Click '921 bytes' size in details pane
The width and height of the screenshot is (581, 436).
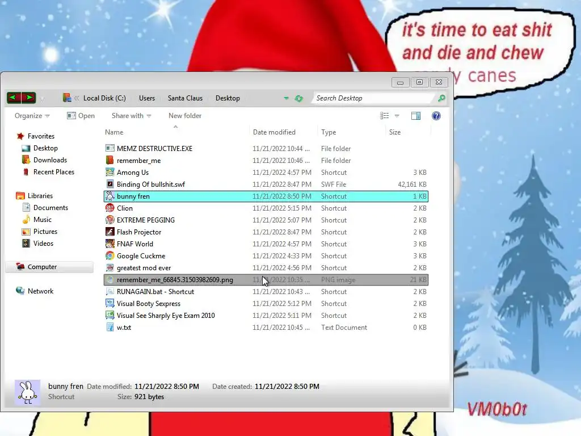pyautogui.click(x=149, y=397)
